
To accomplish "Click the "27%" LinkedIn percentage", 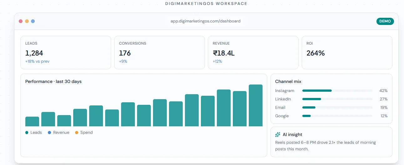I will click(383, 99).
